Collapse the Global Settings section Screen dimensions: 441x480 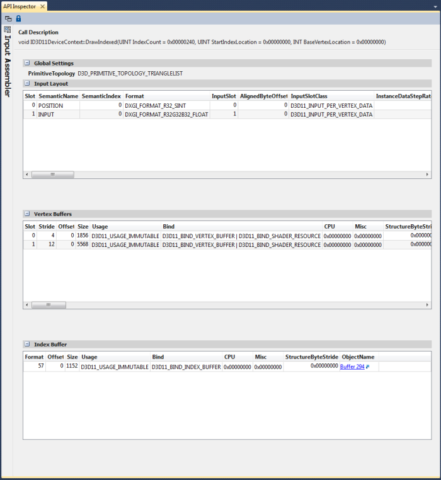click(26, 63)
